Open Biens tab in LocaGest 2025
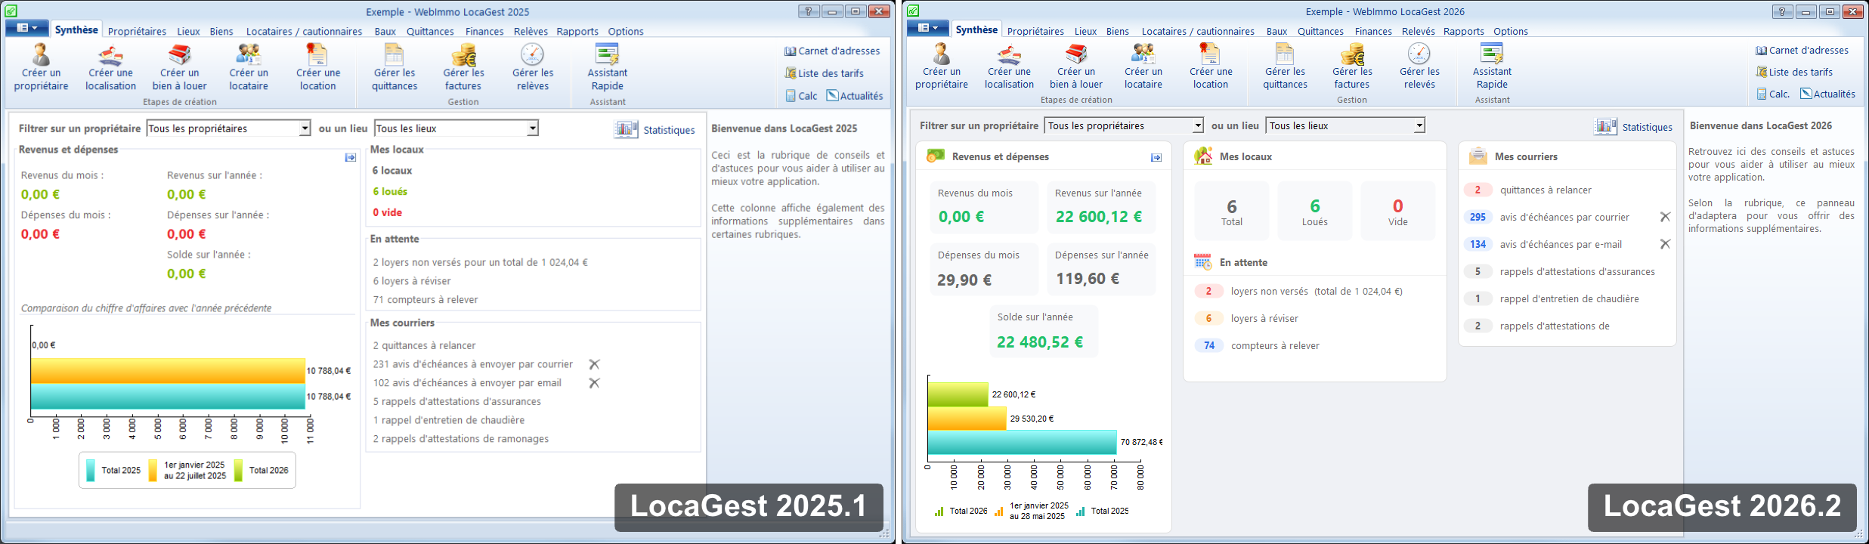The height and width of the screenshot is (544, 1869). click(x=221, y=31)
